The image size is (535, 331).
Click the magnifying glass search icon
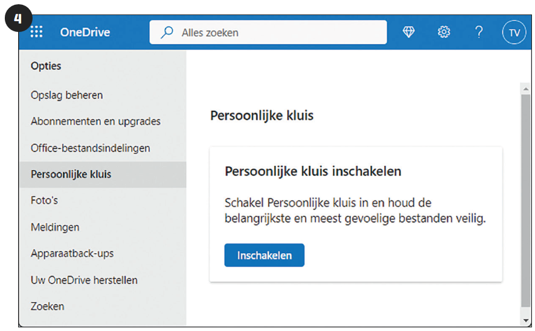click(x=167, y=33)
